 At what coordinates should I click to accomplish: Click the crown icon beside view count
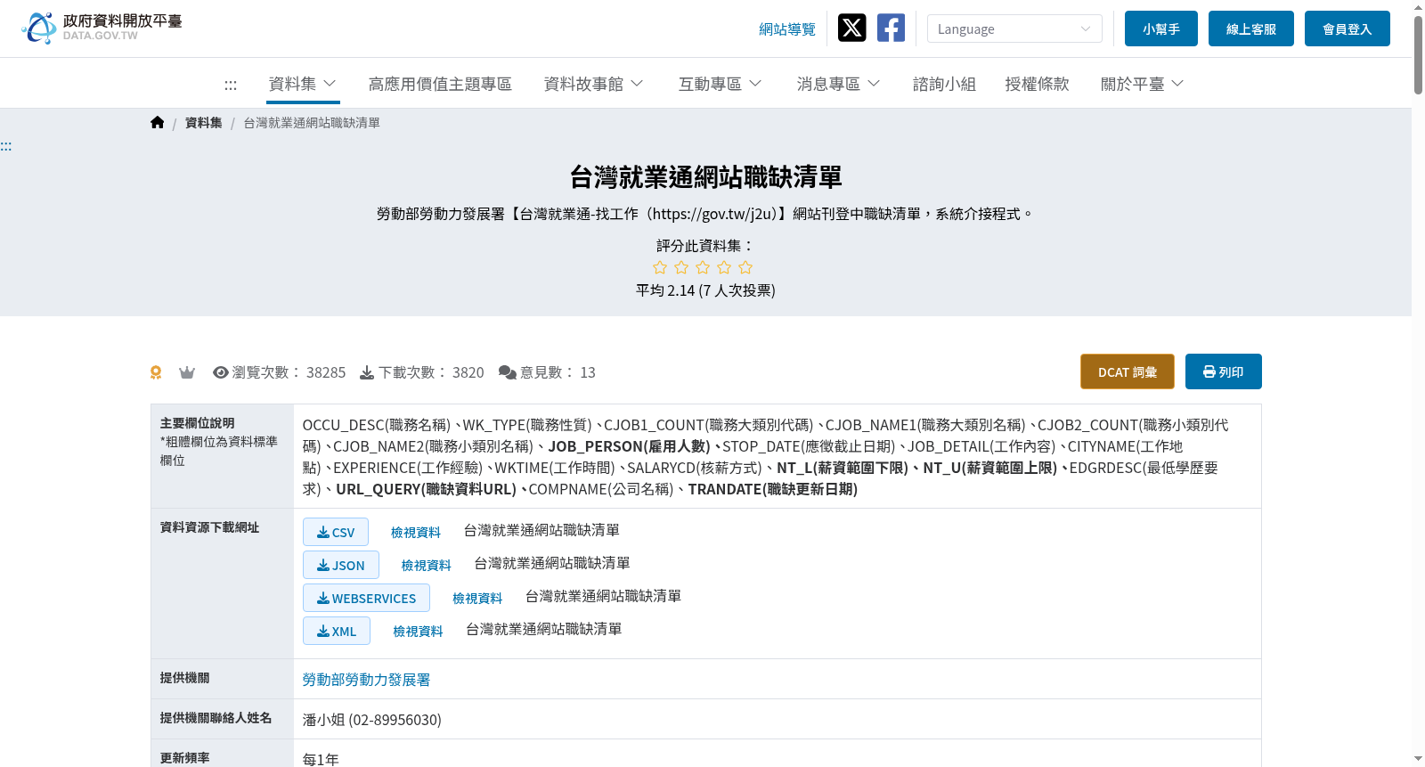(x=187, y=372)
